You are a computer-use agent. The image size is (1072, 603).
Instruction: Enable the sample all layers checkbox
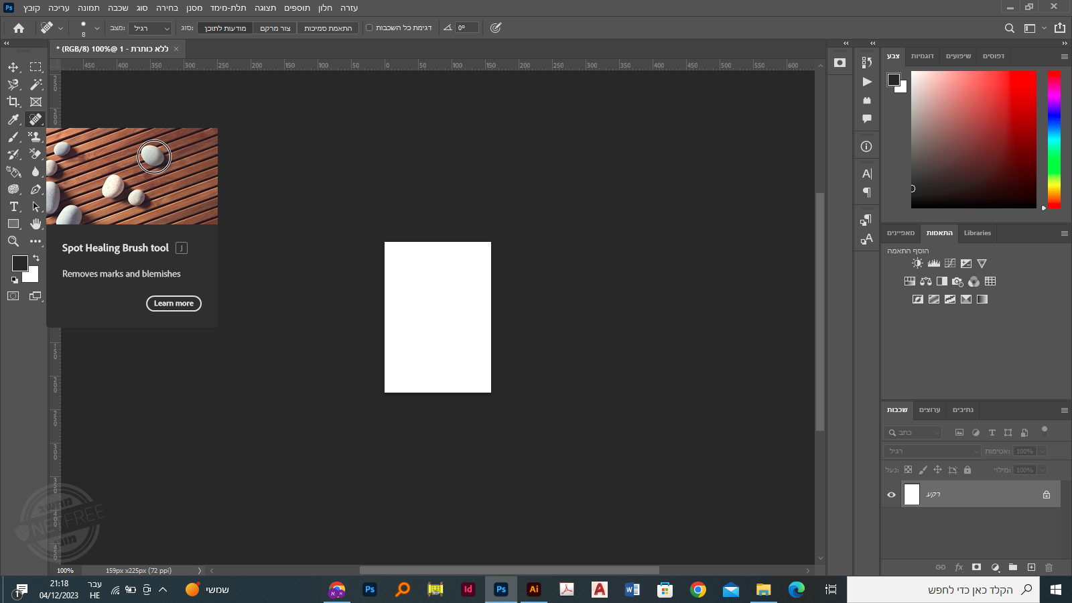coord(369,27)
